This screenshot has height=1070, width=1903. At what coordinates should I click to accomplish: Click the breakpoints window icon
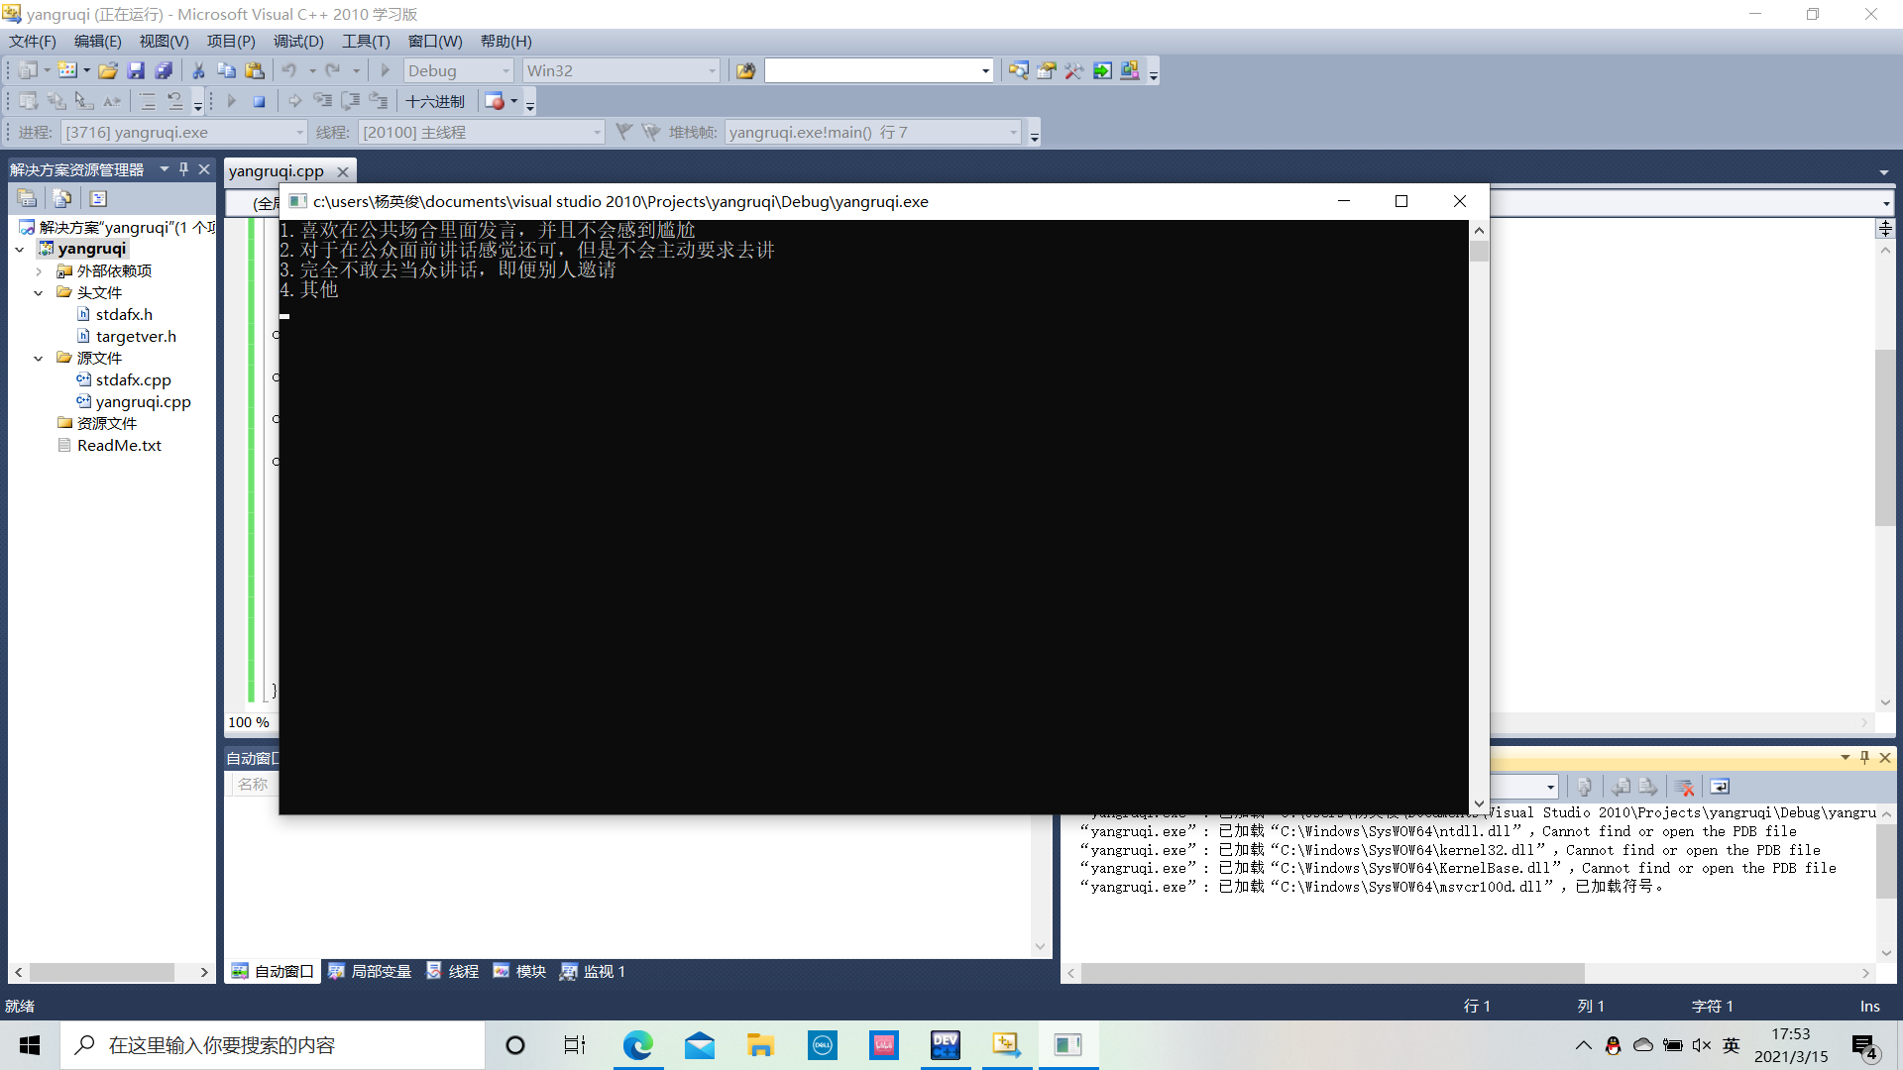click(494, 101)
